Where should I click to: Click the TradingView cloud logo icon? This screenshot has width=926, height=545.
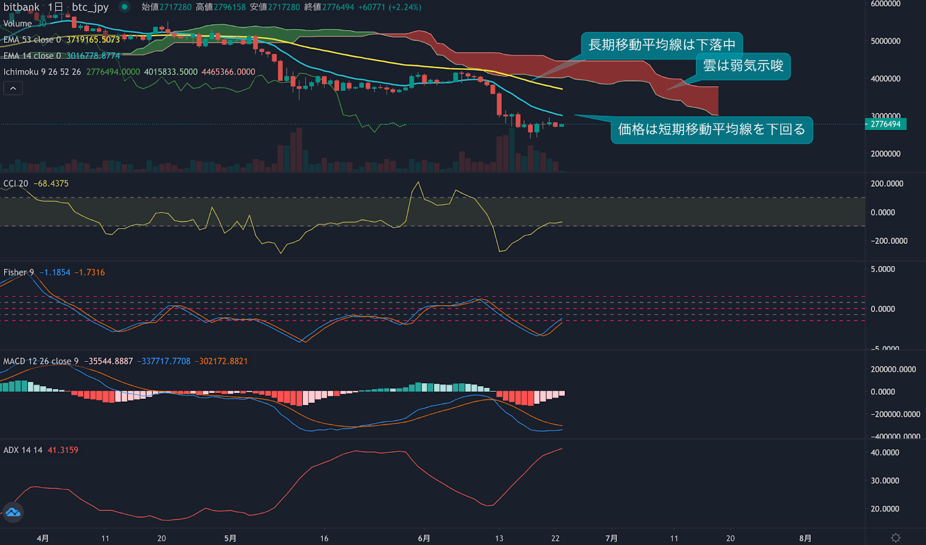pyautogui.click(x=13, y=512)
